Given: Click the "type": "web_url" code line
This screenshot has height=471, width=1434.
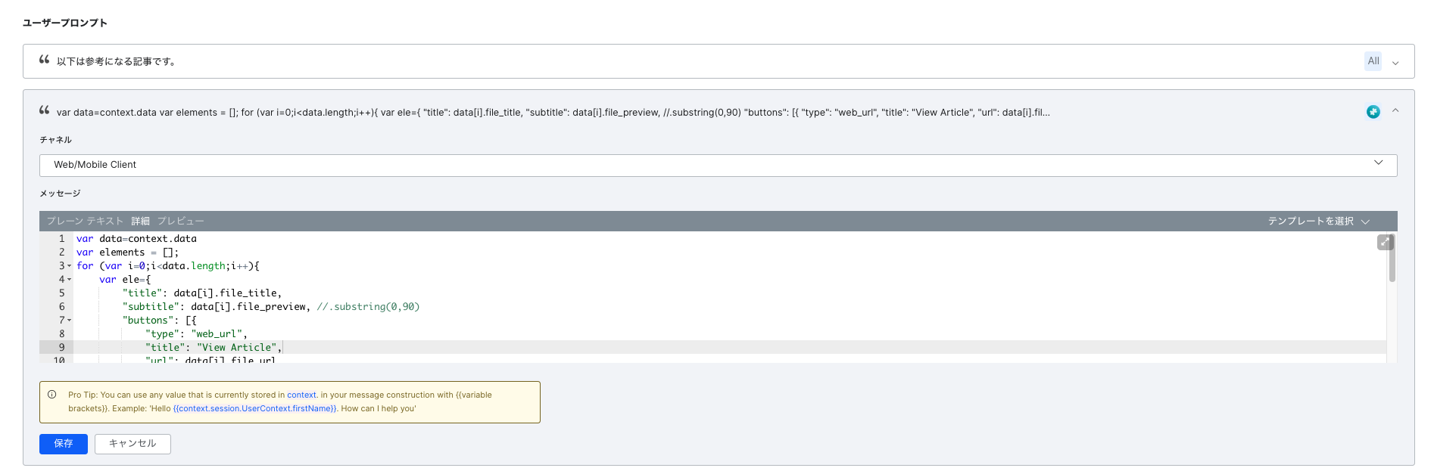Looking at the screenshot, I should (196, 334).
